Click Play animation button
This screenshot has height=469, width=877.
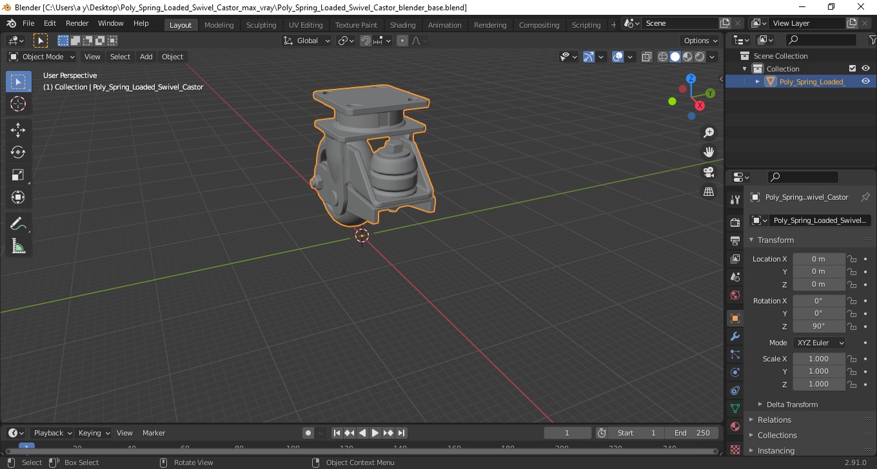coord(375,433)
